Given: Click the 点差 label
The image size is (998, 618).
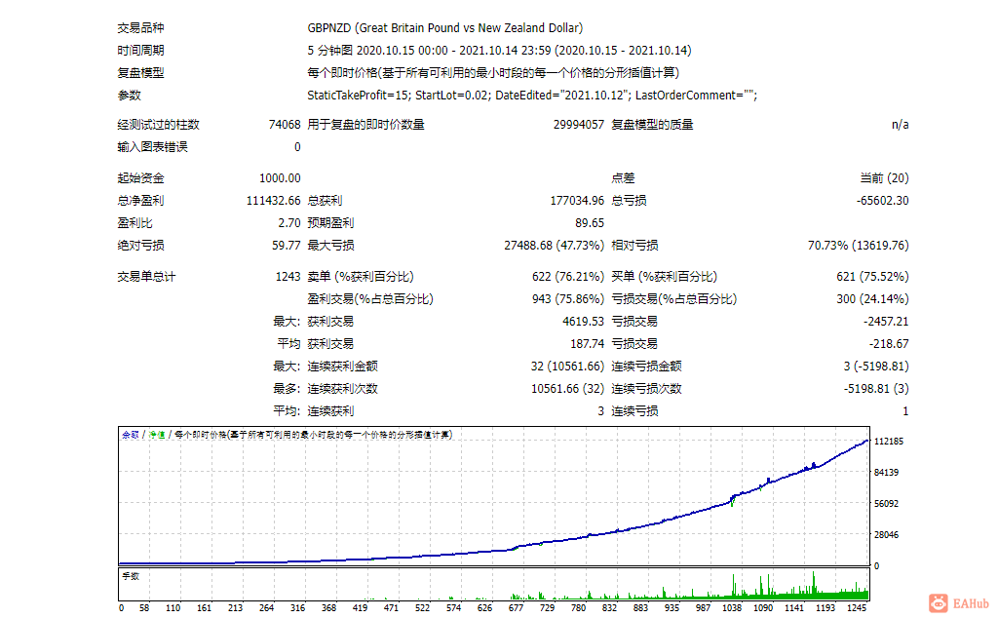Looking at the screenshot, I should pos(623,178).
